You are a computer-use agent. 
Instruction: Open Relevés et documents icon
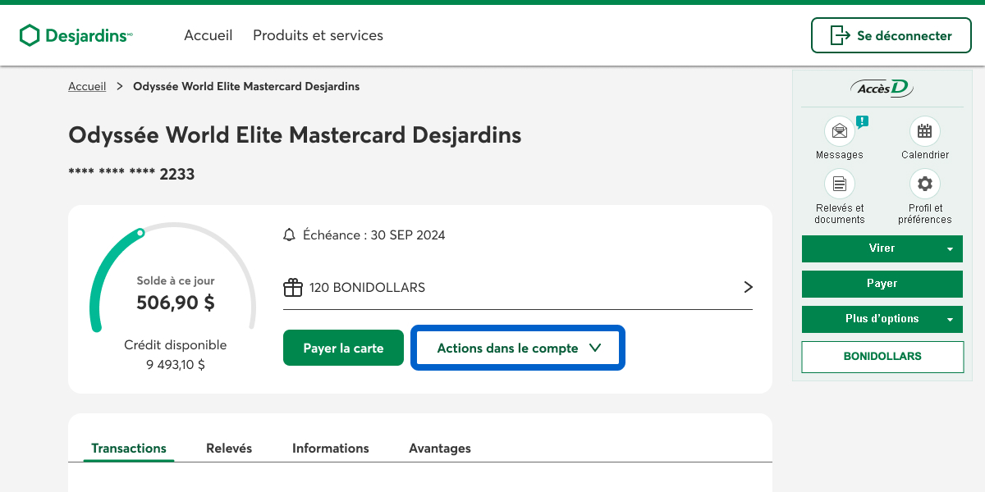click(839, 184)
